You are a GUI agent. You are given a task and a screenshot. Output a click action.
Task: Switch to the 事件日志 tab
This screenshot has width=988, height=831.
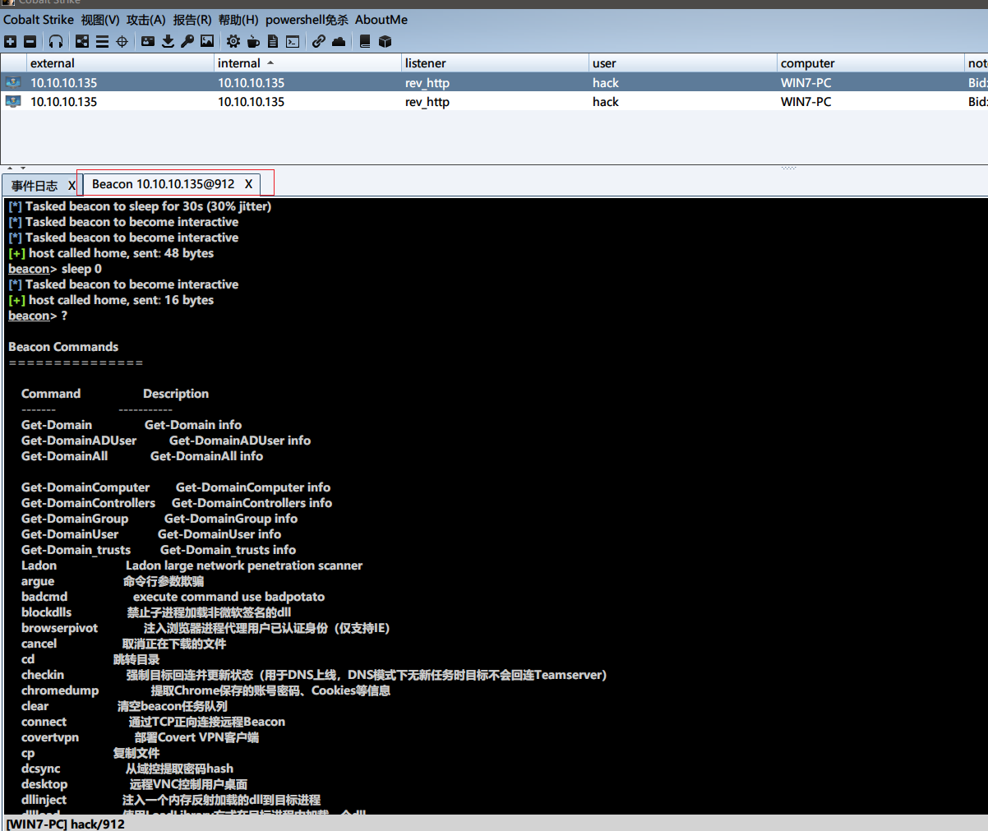(35, 186)
